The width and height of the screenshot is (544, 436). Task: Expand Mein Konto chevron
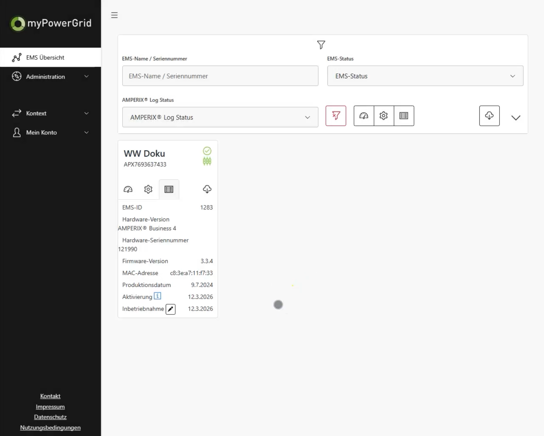[86, 132]
